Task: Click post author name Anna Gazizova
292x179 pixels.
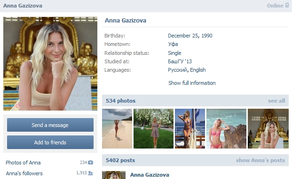Action: click(150, 175)
